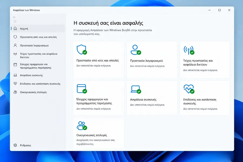Screen dimensions: 243x162
Task: Open Τείχος προστασίας και ασφάλεια δικτύου in sidebar
Action: pos(39,56)
